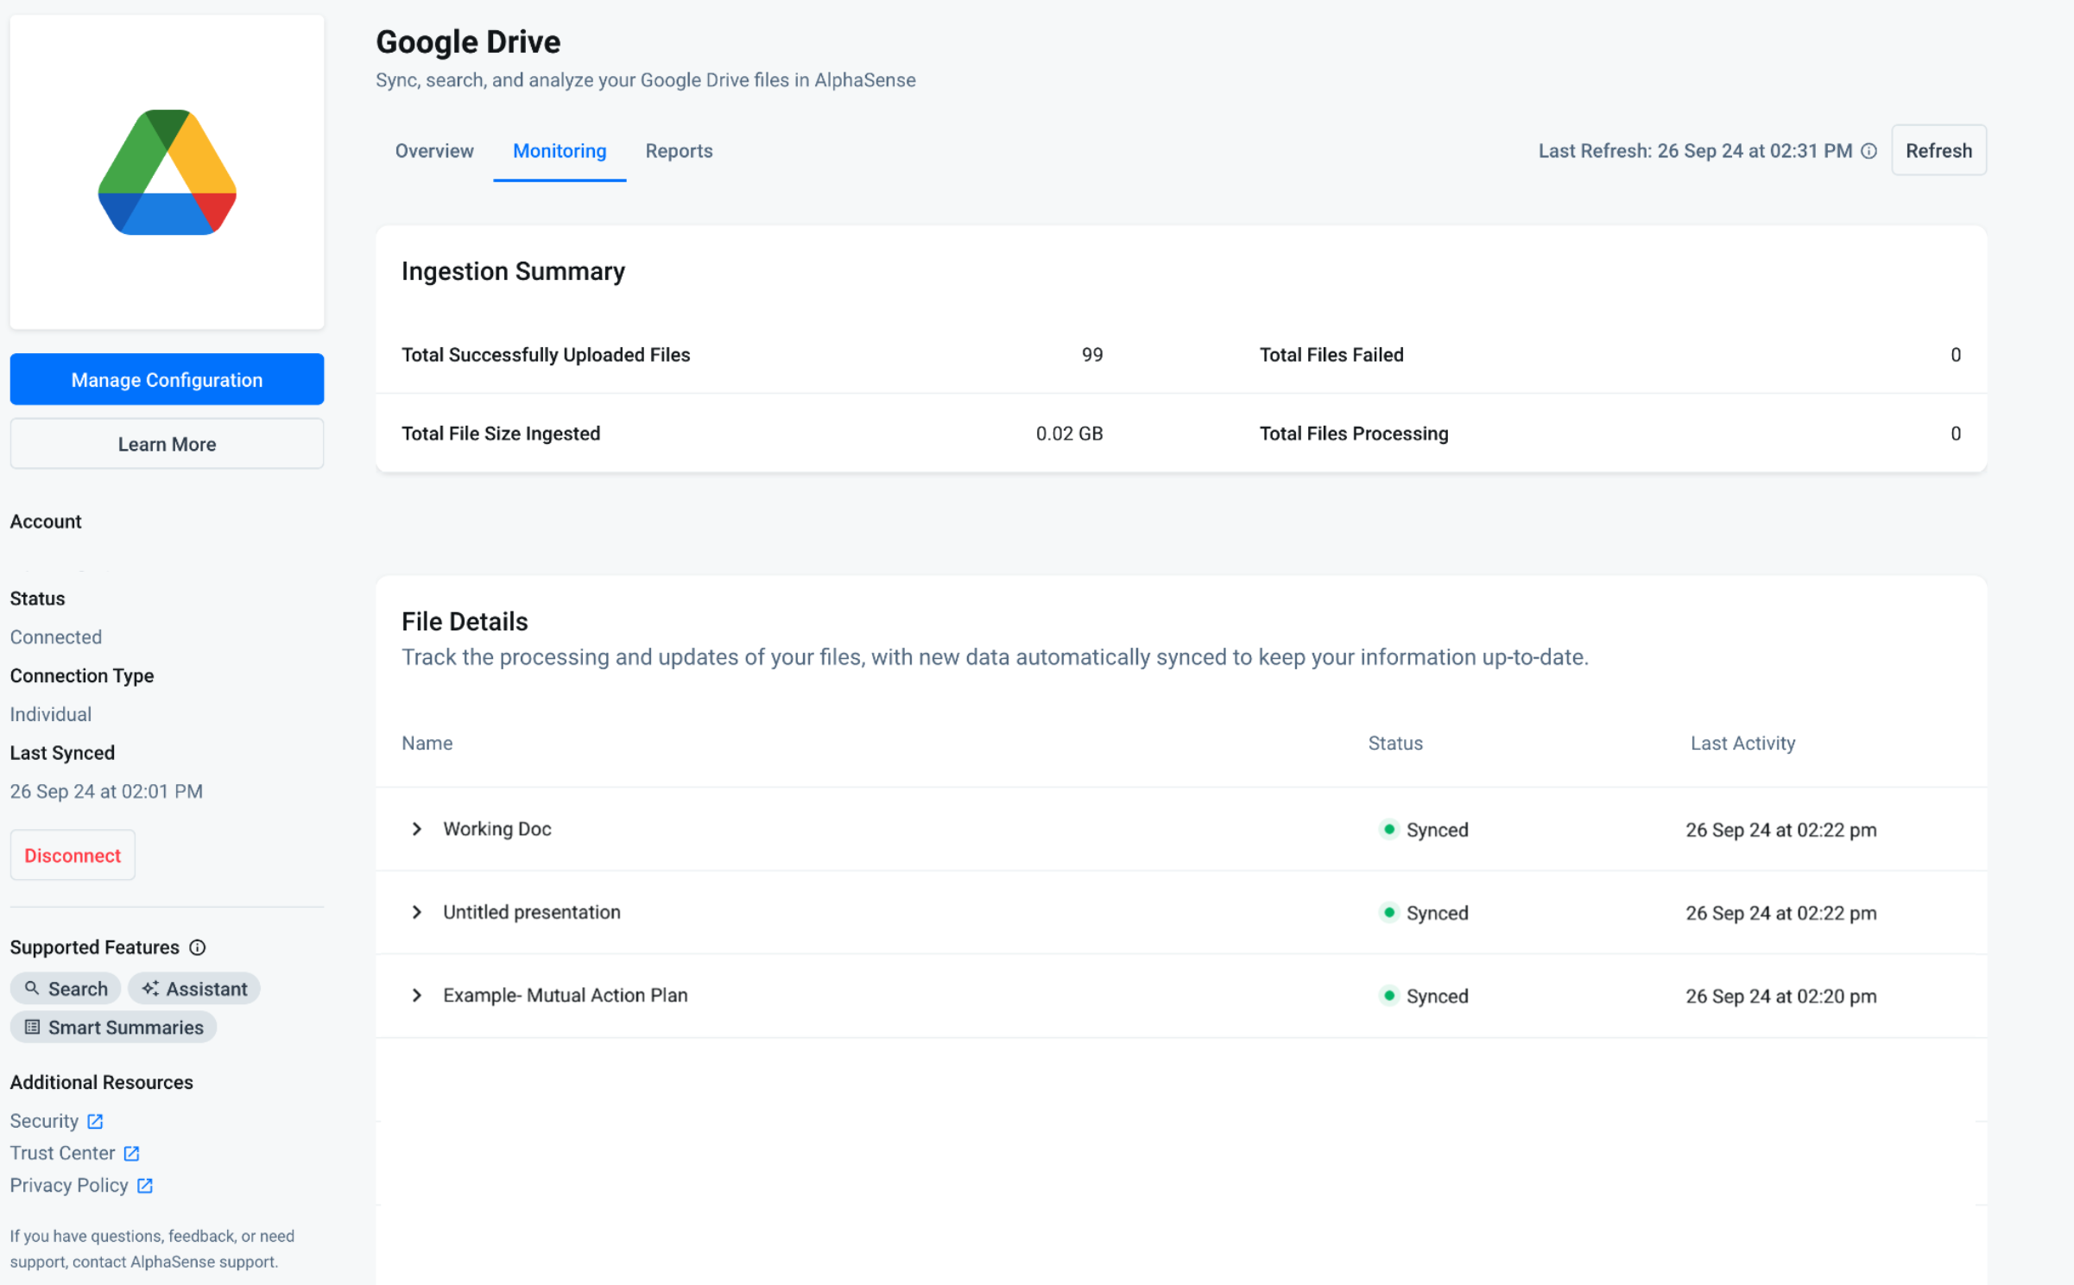
Task: Click the Google Drive logo thumbnail
Action: (x=167, y=172)
